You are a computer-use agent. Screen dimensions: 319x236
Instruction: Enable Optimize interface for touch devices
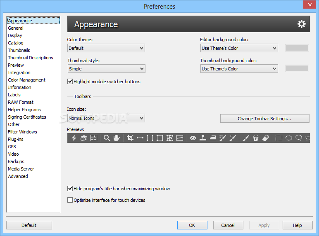[70, 200]
